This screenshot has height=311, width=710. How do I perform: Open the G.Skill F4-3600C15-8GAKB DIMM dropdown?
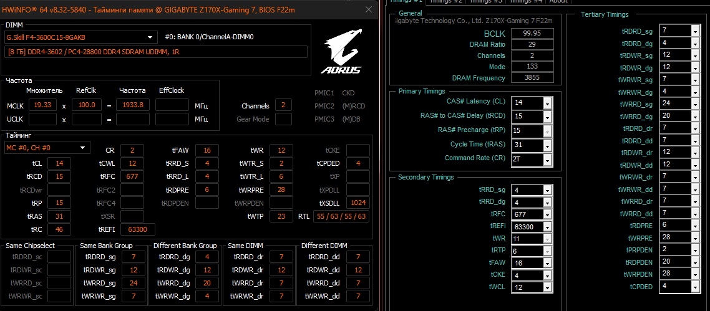80,37
